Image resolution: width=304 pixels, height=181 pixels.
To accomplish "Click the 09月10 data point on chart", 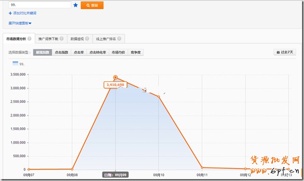I will [x=159, y=96].
